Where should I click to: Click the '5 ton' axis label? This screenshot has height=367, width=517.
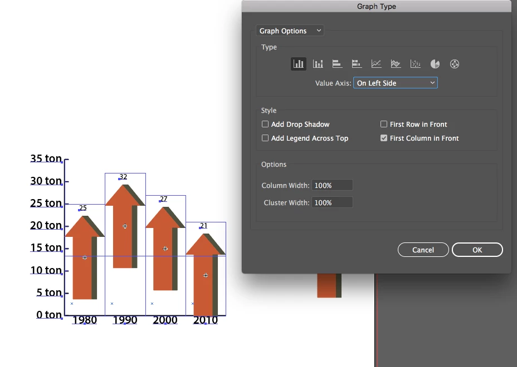pyautogui.click(x=49, y=292)
